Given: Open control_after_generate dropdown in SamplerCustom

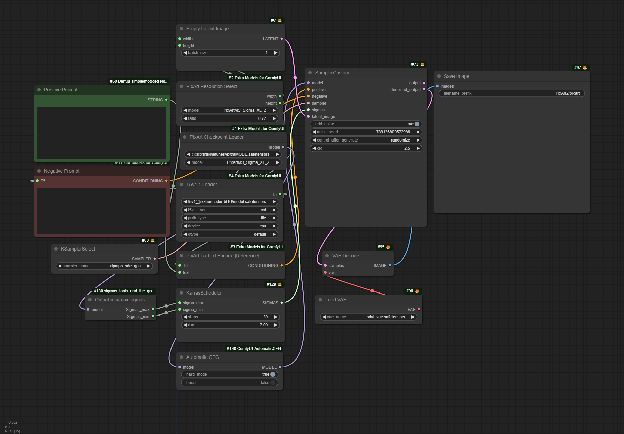Looking at the screenshot, I should pyautogui.click(x=366, y=140).
